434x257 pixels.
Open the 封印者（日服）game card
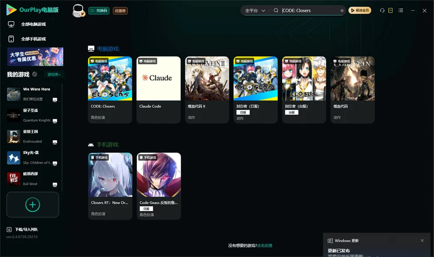pyautogui.click(x=256, y=90)
